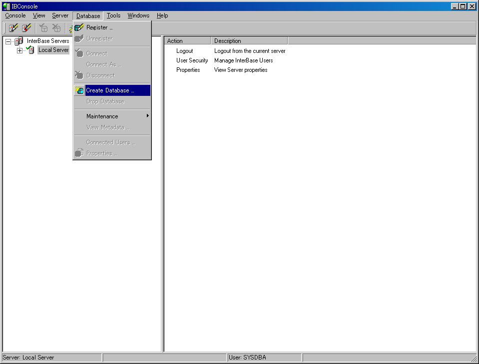Expand the Local Server tree node

19,50
